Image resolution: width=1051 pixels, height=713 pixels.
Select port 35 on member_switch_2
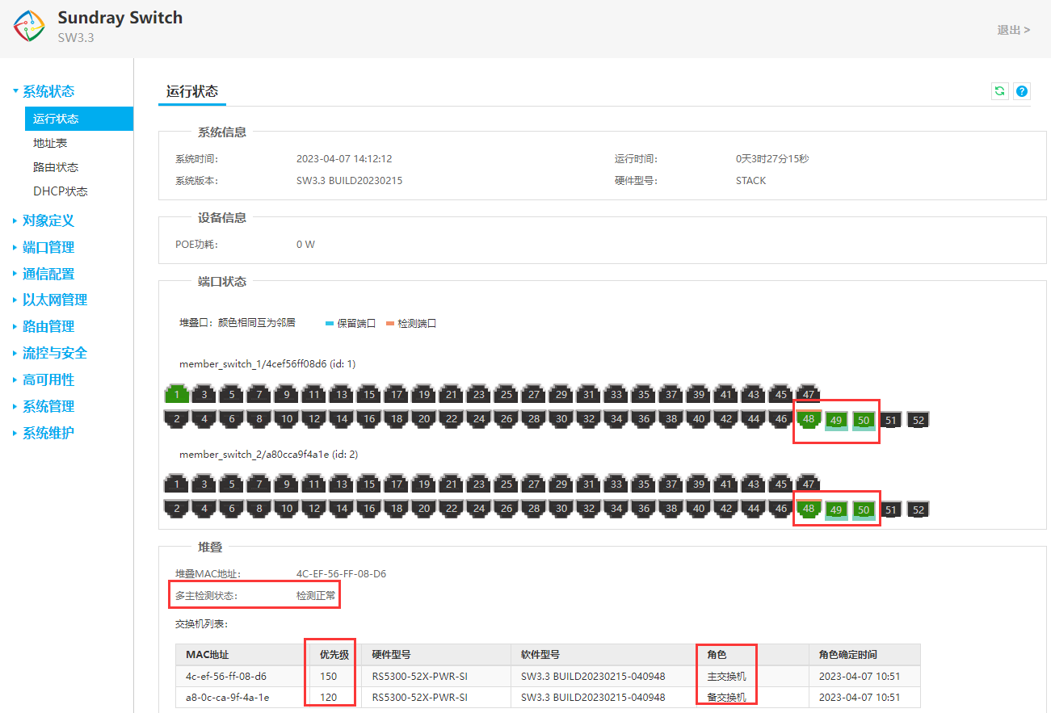(643, 484)
